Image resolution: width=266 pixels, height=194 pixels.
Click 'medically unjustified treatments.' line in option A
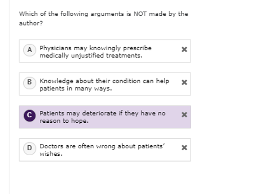tap(91, 55)
